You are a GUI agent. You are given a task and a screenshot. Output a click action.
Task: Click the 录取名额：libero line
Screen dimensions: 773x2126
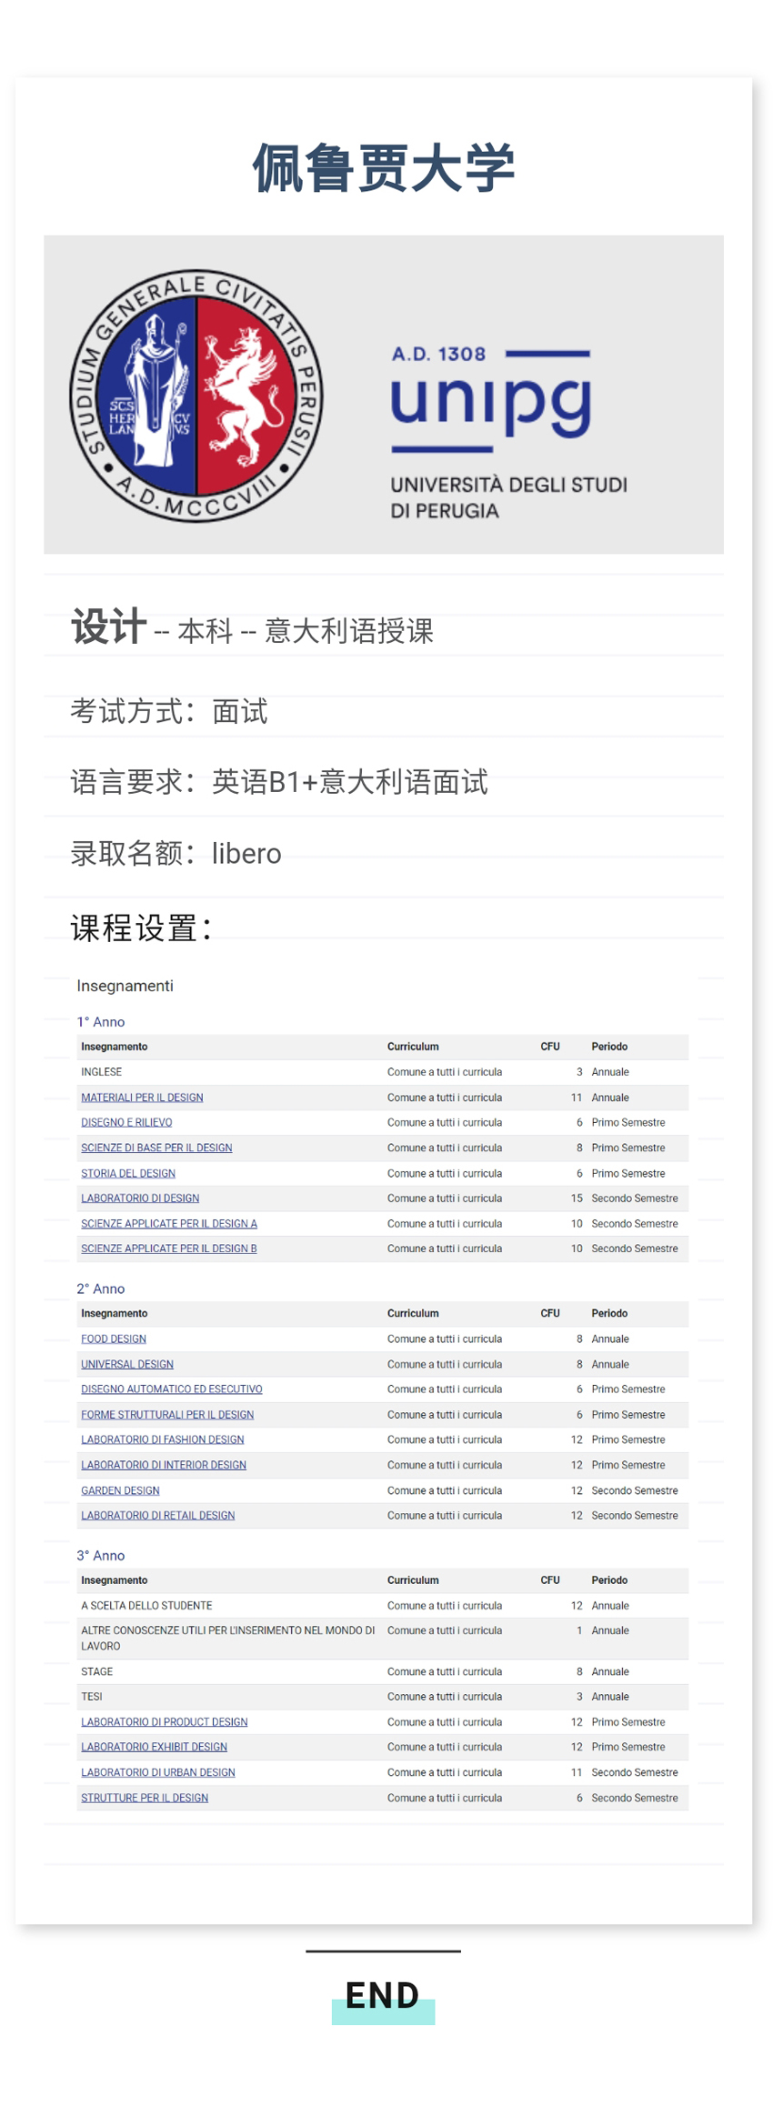click(x=176, y=853)
